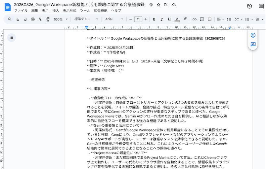Click the line "**場所：** Google Meet"

pos(105,66)
